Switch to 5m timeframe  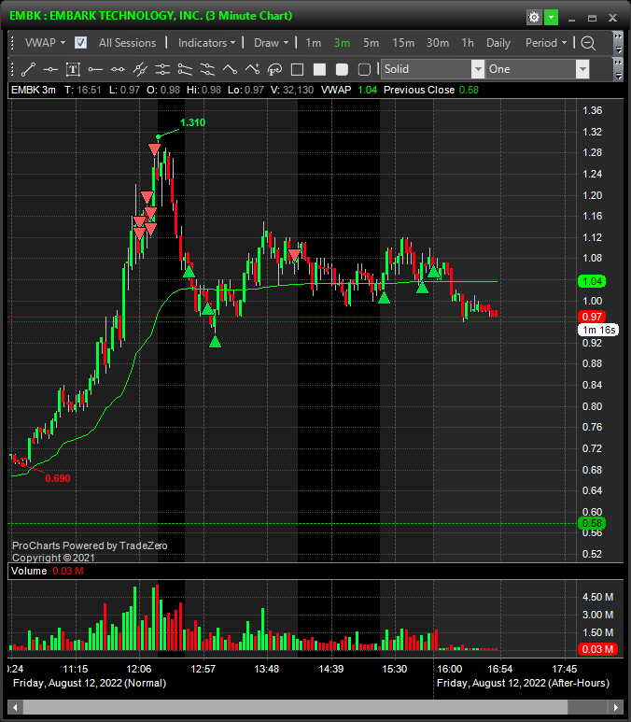click(x=371, y=43)
